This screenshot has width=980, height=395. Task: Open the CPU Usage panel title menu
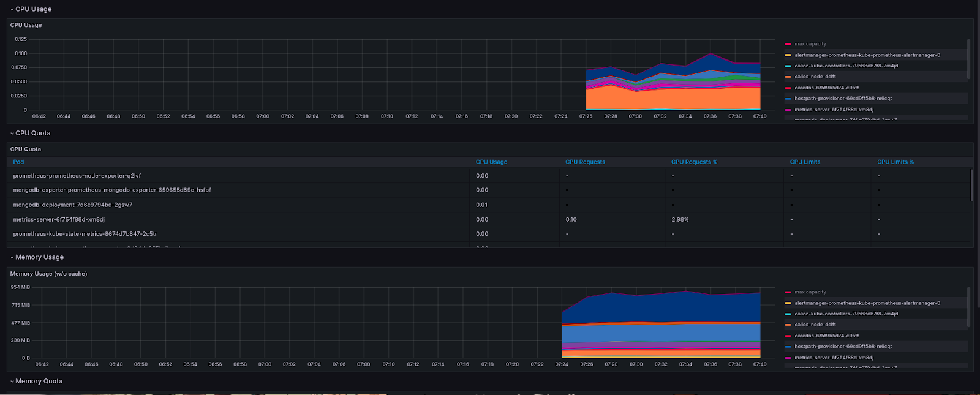coord(26,25)
